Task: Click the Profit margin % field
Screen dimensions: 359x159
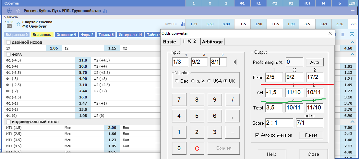Action: 295,62
